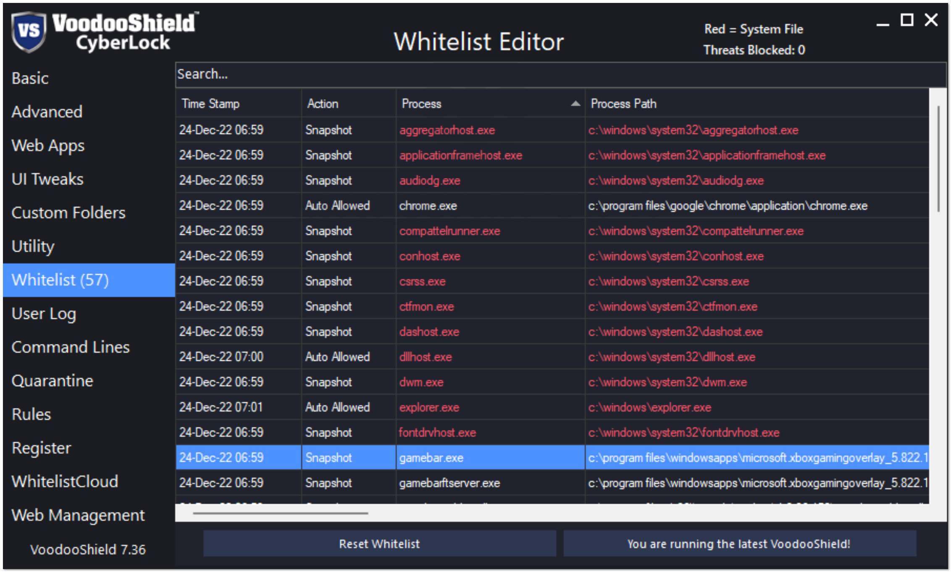Click into the Search field
Viewport: 951px width, 572px height.
pyautogui.click(x=560, y=75)
